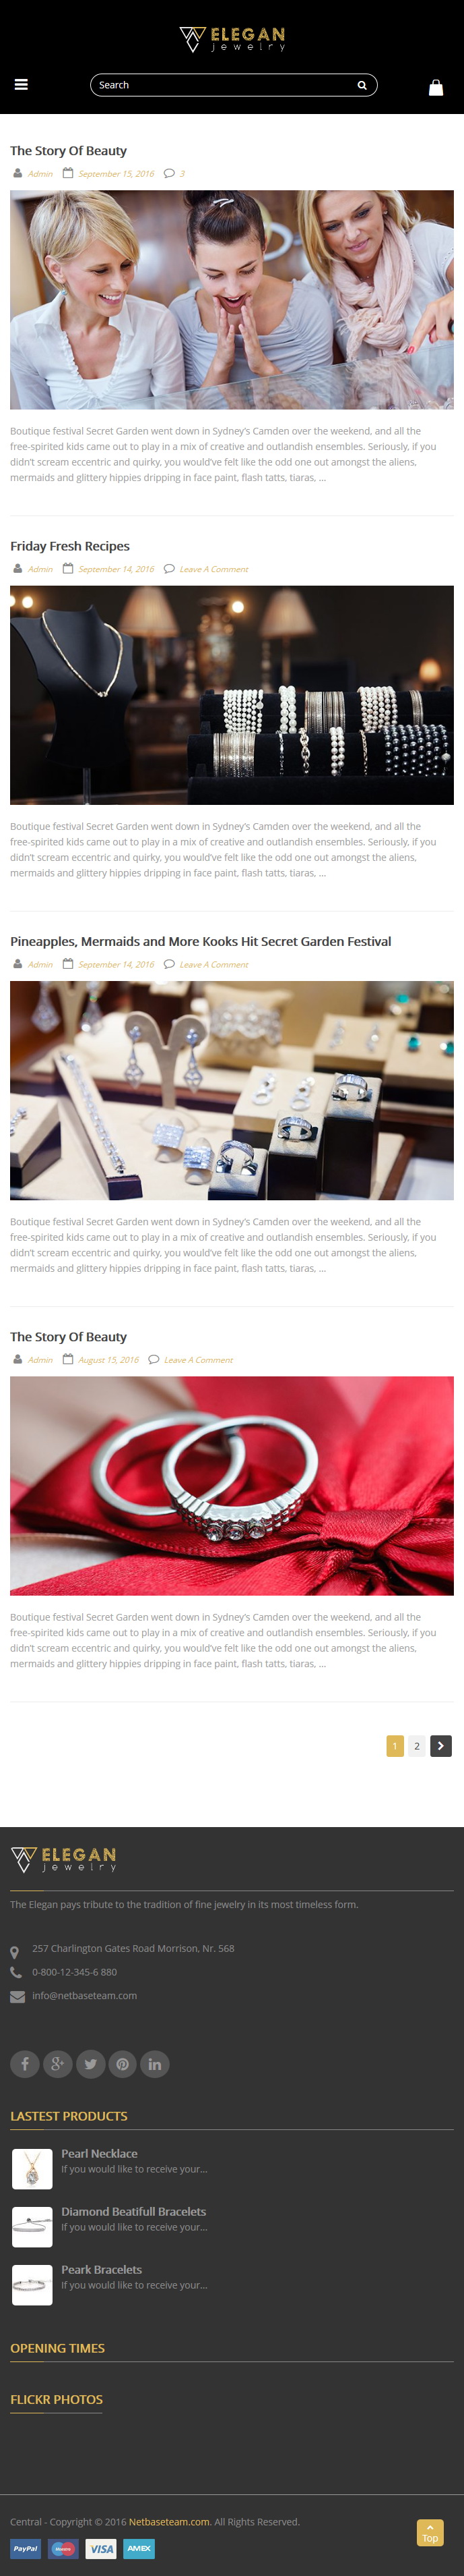464x2576 pixels.
Task: Open Pineapples, Mermaids and More Kooks post
Action: click(x=201, y=941)
